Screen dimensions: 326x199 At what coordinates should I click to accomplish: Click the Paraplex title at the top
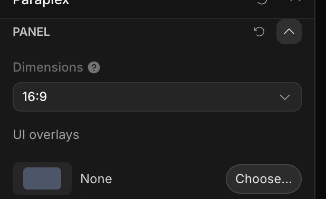41,3
